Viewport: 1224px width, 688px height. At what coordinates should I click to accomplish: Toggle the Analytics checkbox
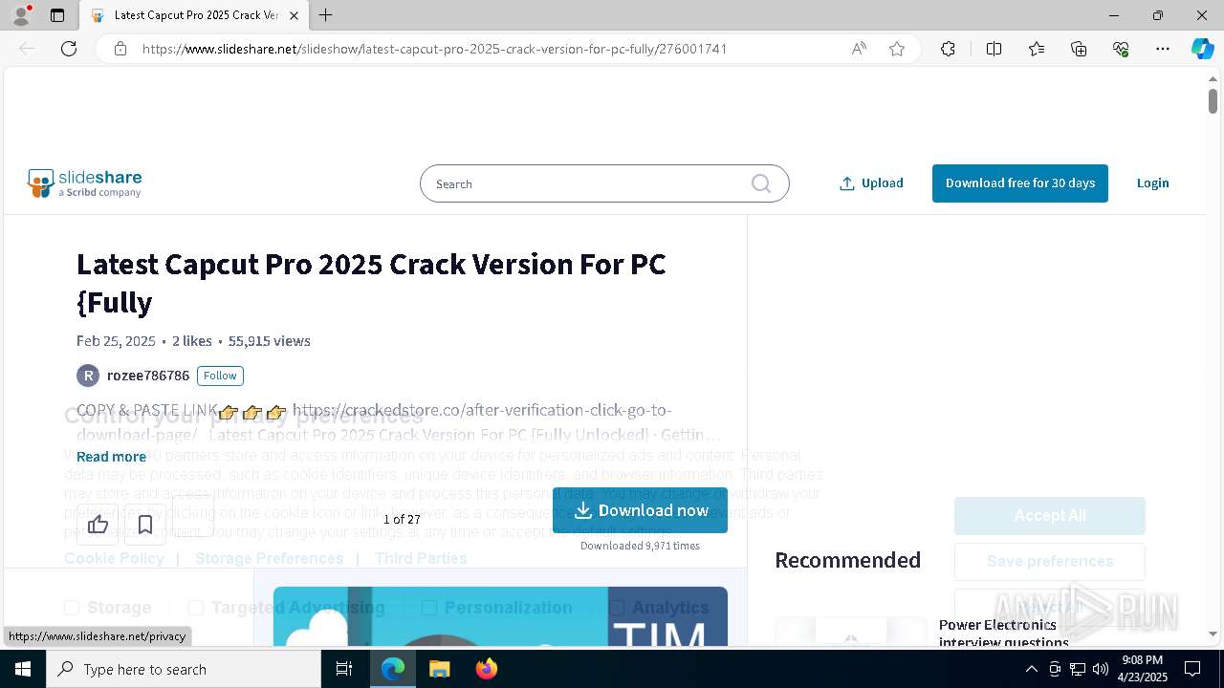(x=617, y=608)
